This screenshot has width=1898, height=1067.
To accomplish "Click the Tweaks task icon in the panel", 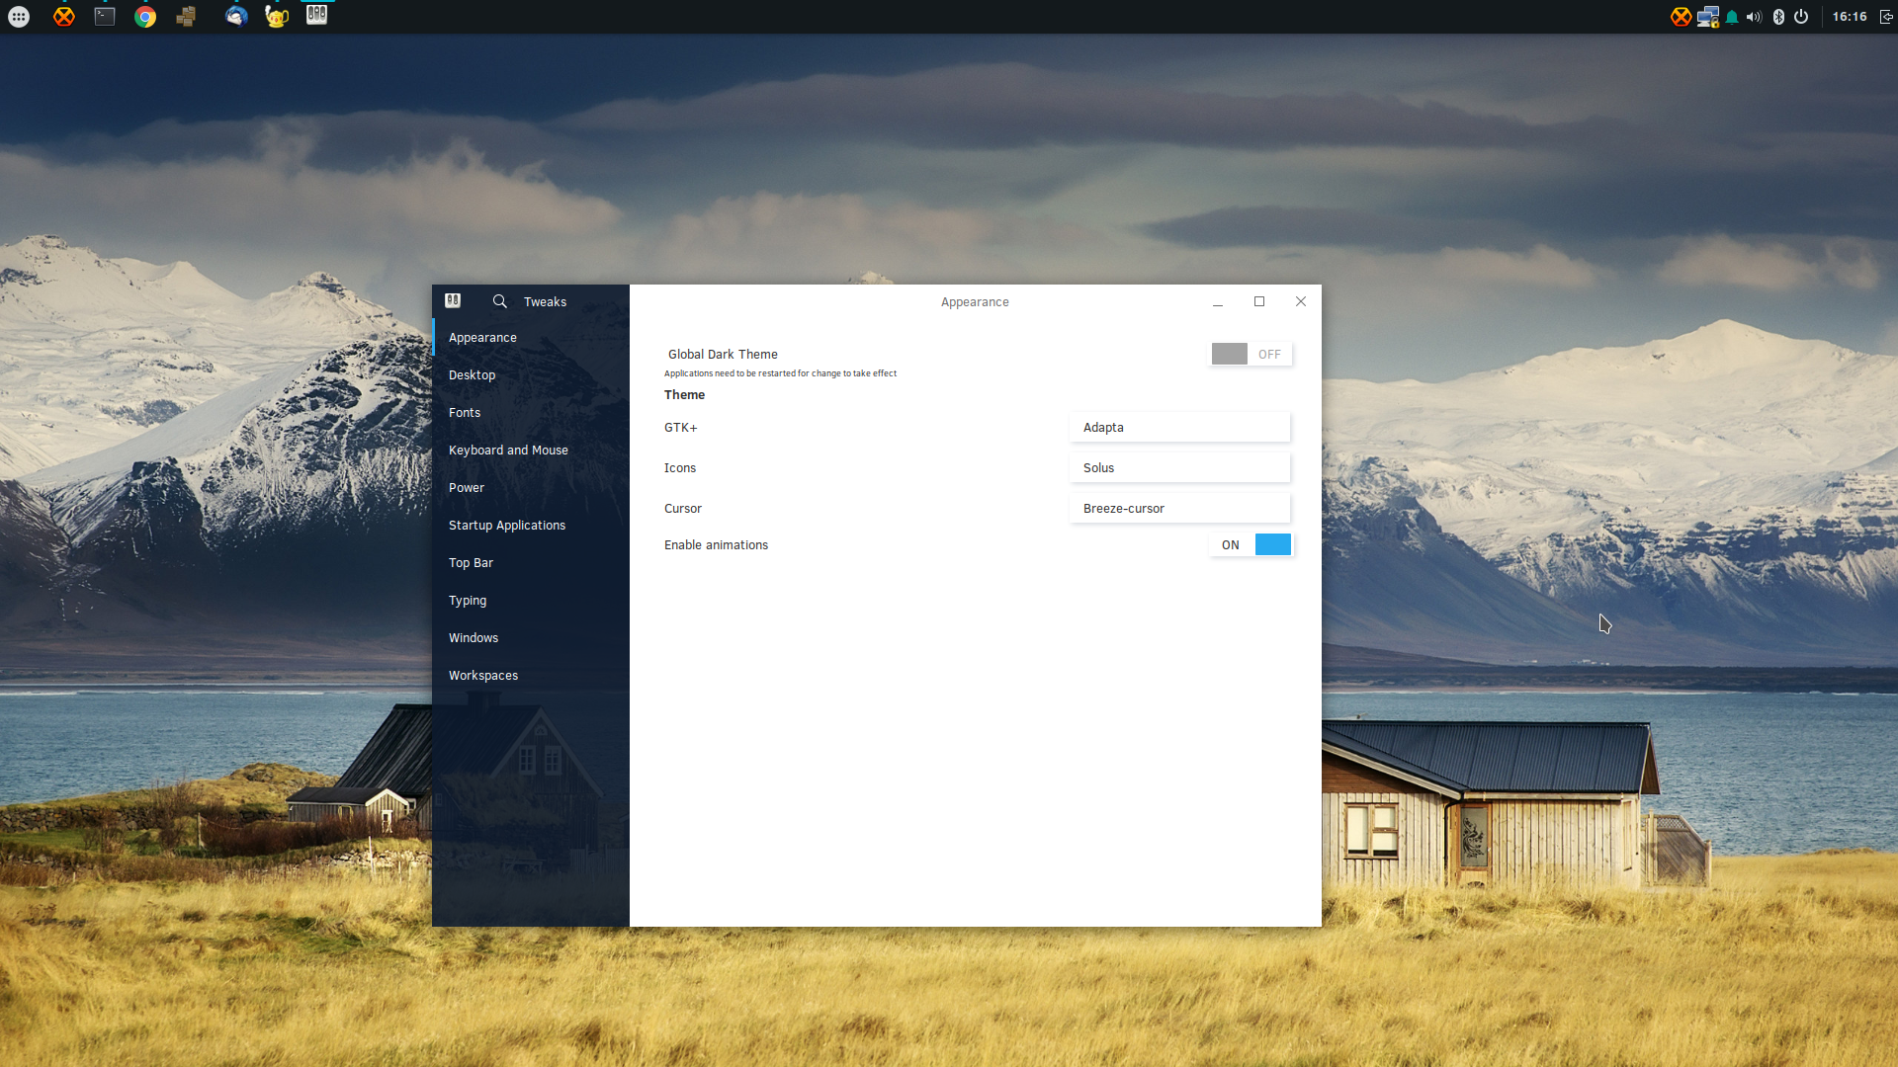I will (316, 15).
